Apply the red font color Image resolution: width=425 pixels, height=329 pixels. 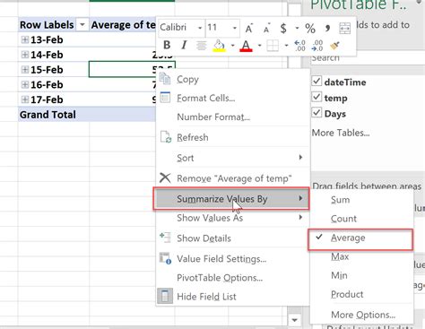pyautogui.click(x=246, y=46)
